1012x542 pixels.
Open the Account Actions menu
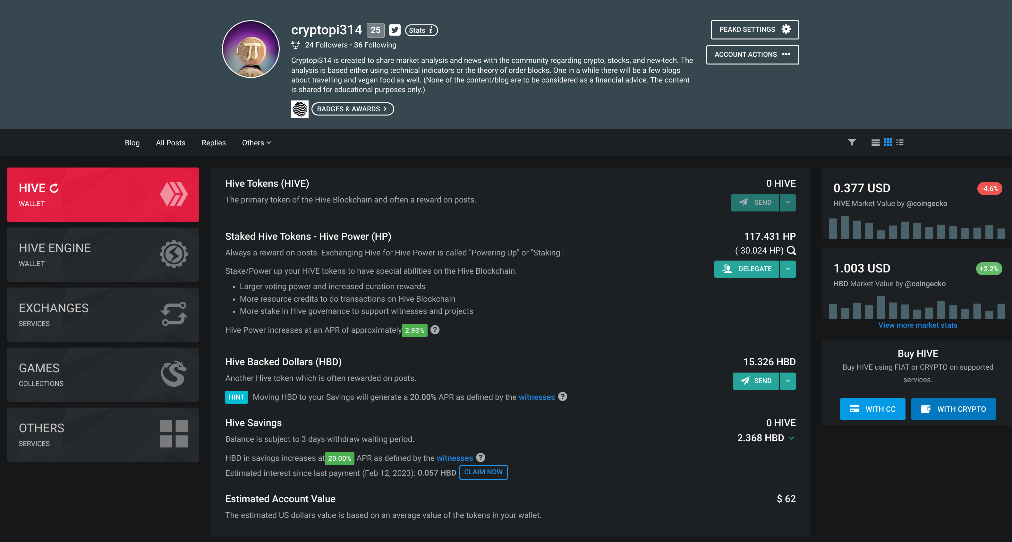pos(752,55)
